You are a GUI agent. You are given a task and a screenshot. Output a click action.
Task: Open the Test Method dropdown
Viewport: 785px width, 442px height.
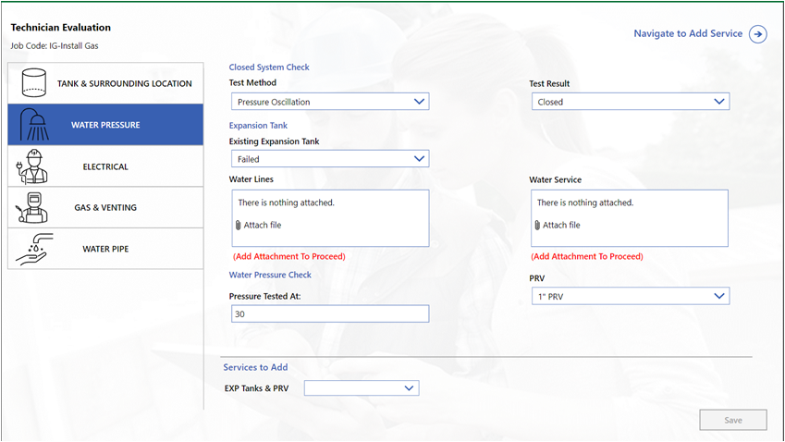pos(328,102)
